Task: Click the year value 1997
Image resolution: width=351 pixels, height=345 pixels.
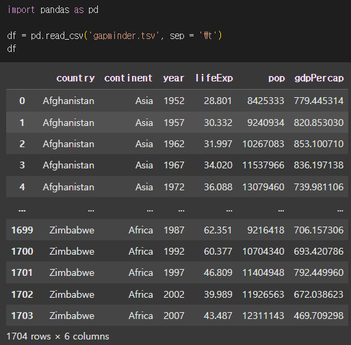Action: point(174,272)
